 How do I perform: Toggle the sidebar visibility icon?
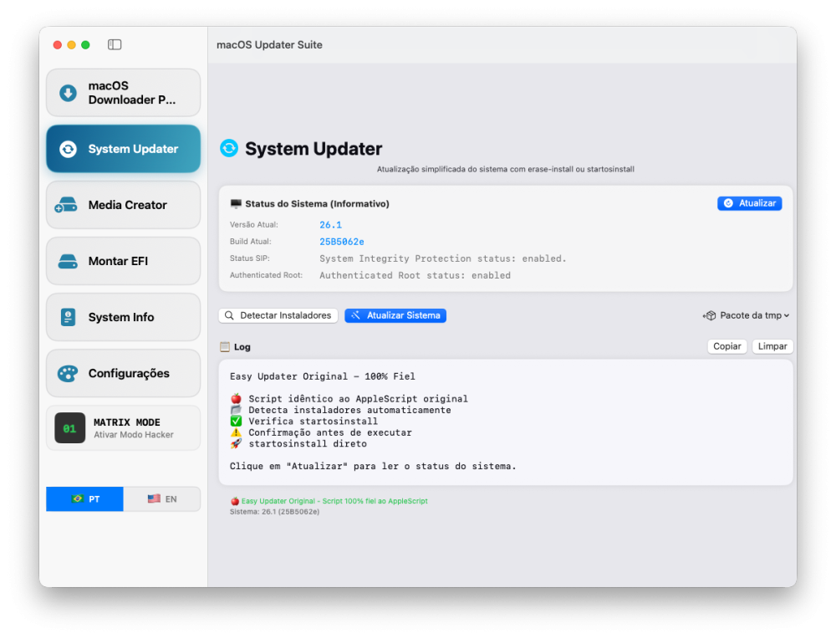(114, 45)
